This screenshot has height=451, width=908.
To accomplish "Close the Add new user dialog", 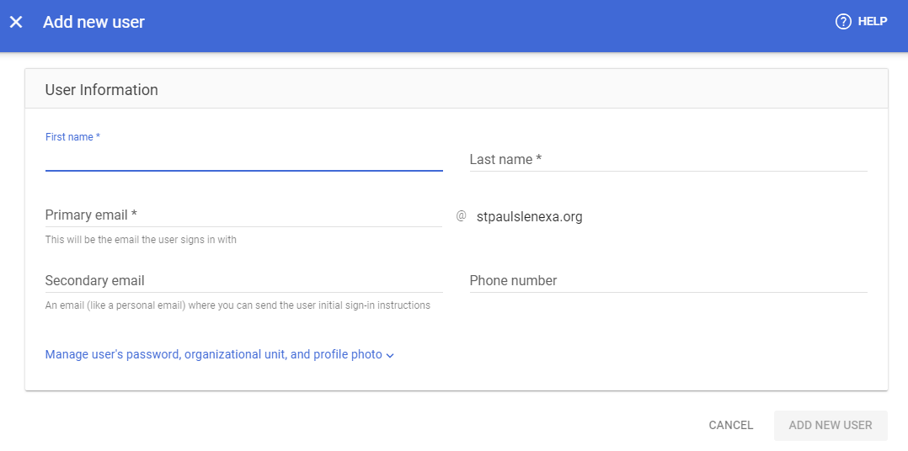I will [x=16, y=22].
